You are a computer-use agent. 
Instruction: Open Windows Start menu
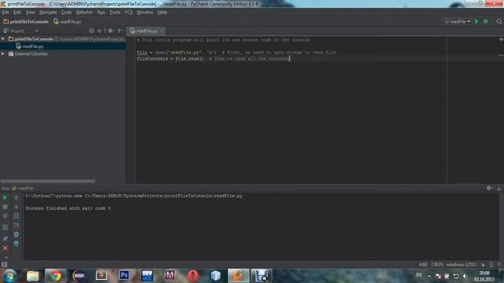click(x=9, y=276)
